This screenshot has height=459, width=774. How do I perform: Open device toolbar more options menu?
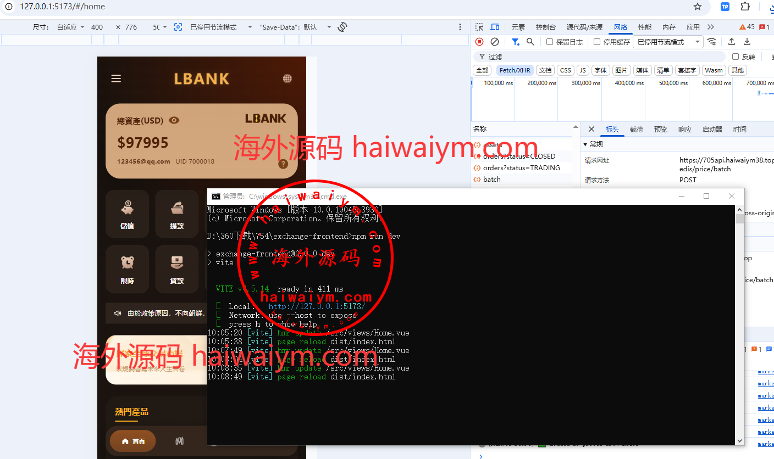461,27
